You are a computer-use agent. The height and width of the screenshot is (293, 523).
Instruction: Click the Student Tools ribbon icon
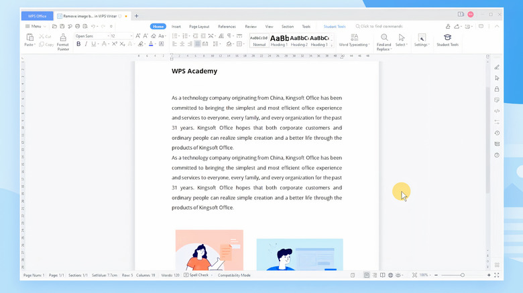click(447, 40)
